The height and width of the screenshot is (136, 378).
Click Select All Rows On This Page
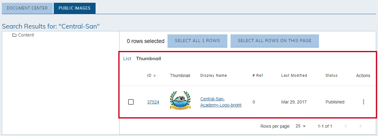tap(274, 41)
